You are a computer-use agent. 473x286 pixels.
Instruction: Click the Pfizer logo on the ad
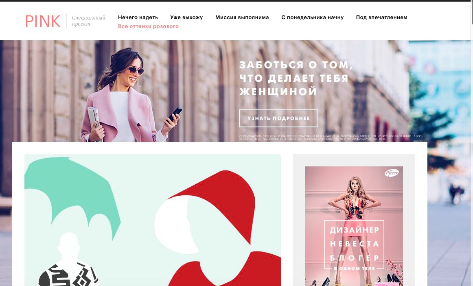click(392, 173)
